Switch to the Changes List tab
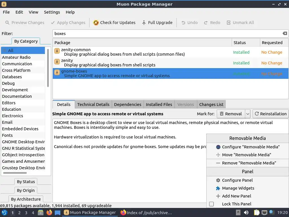289x217 pixels. pos(211,105)
